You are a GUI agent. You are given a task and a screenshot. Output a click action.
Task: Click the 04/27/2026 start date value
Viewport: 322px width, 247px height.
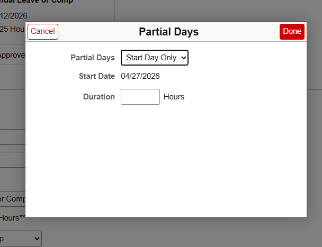140,76
